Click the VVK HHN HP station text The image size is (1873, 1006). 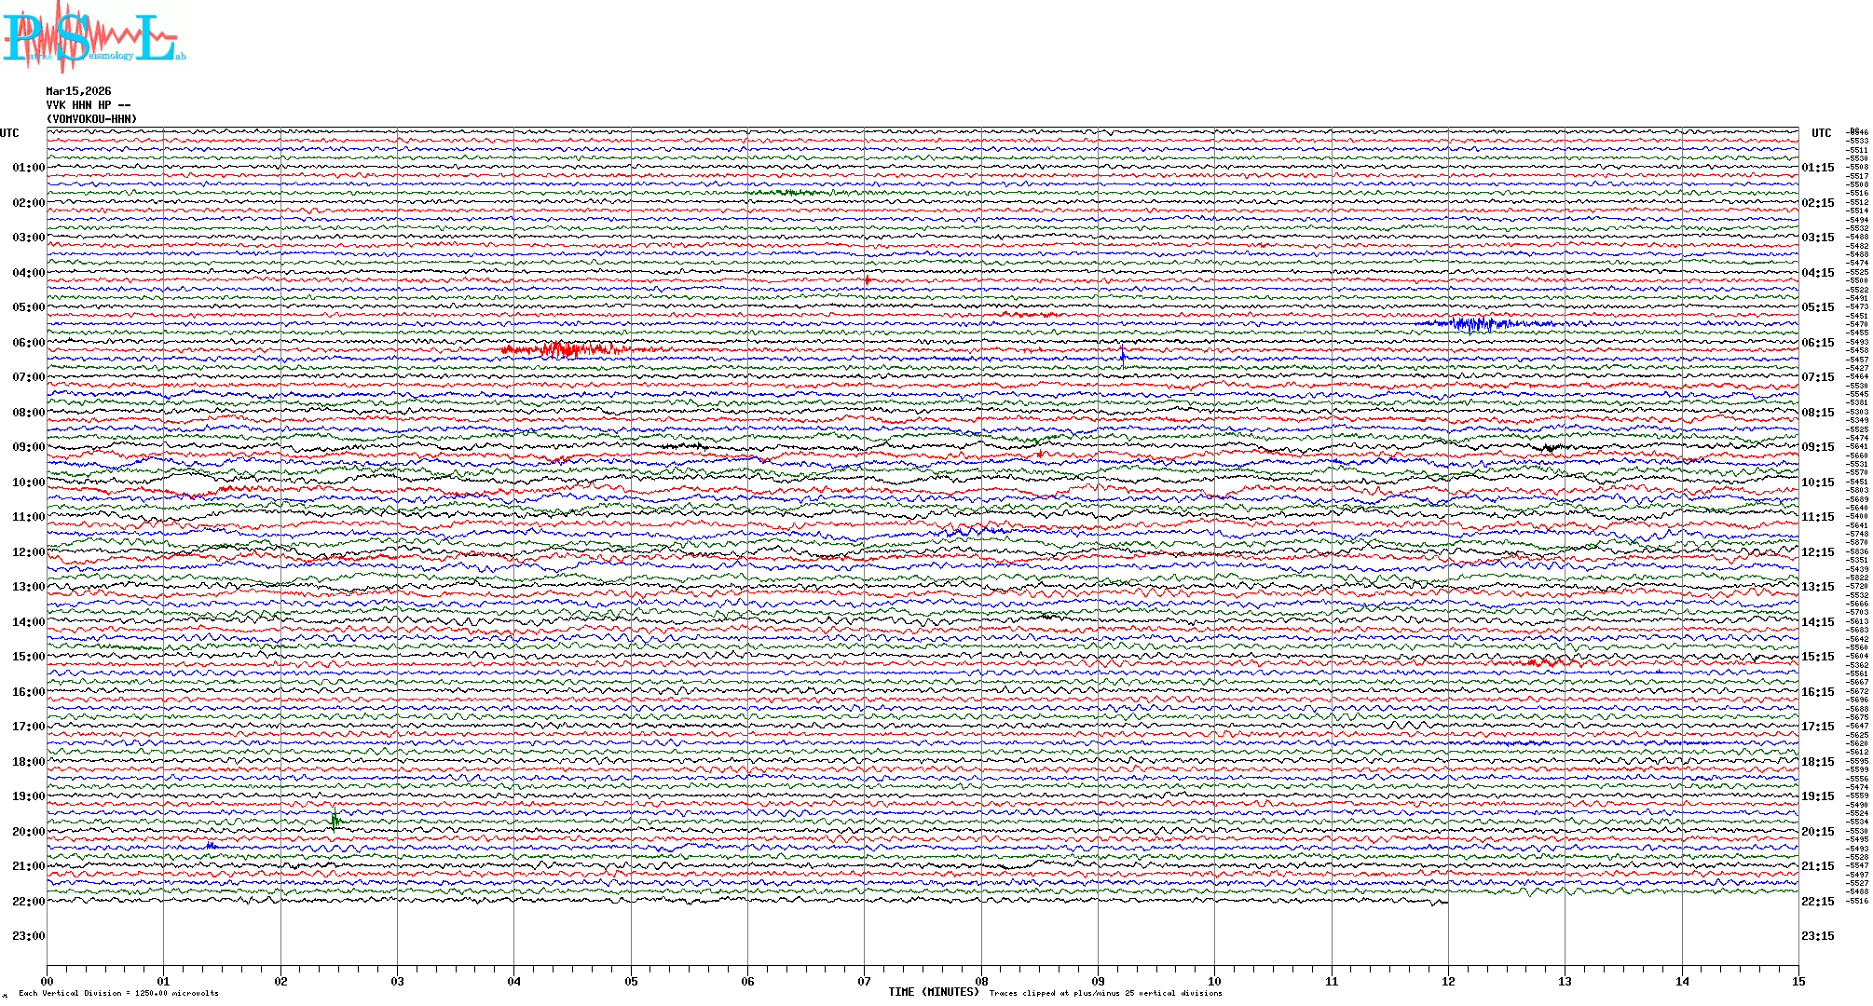[88, 105]
